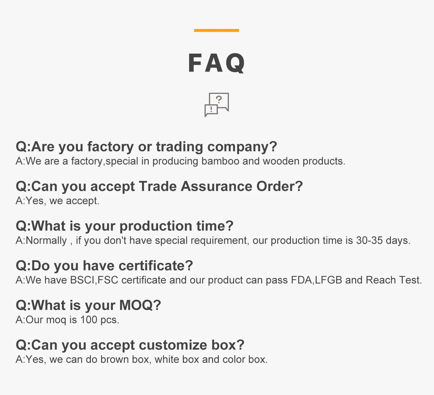
Task: Click question about factory or trading company
Action: point(146,147)
